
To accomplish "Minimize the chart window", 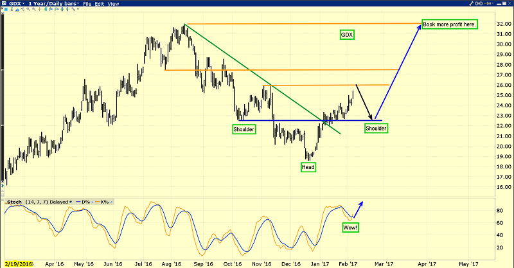I will [499, 4].
